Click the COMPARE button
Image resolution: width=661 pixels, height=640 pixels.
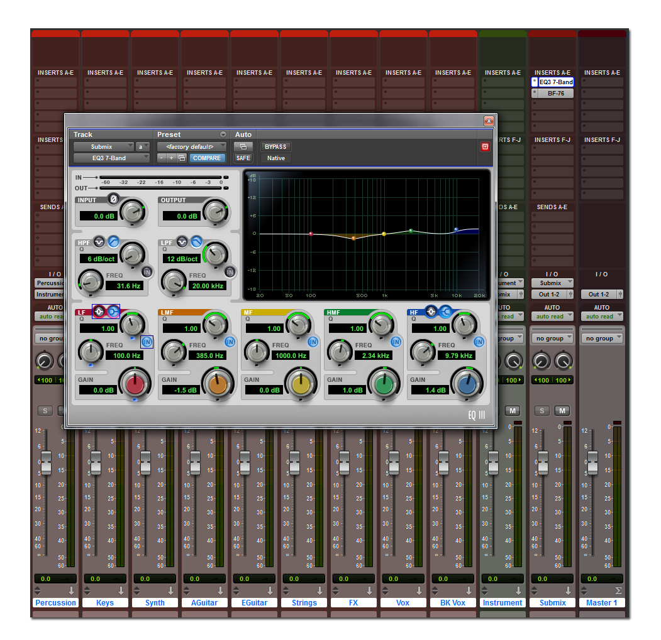[x=207, y=158]
